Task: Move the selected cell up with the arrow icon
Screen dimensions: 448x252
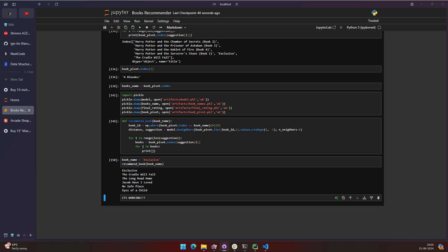Action: [350, 198]
